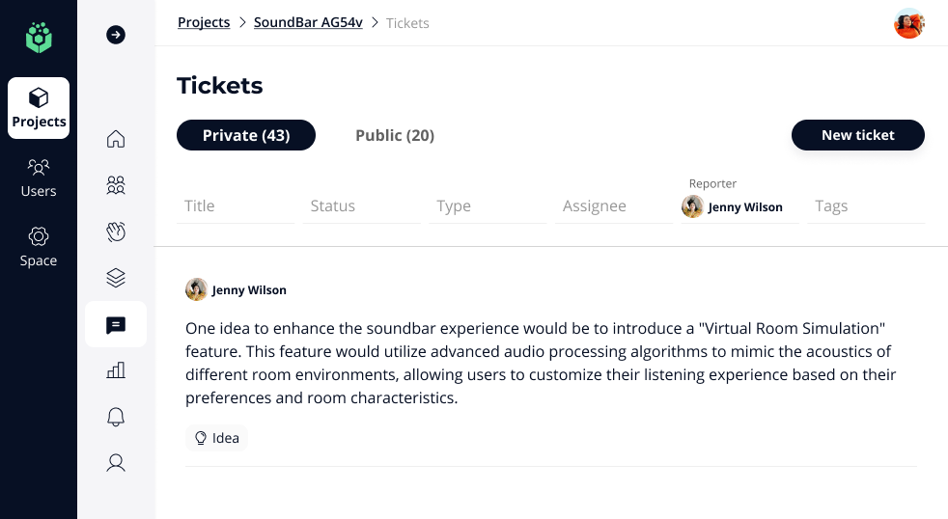Open the home icon in sidebar

point(116,139)
